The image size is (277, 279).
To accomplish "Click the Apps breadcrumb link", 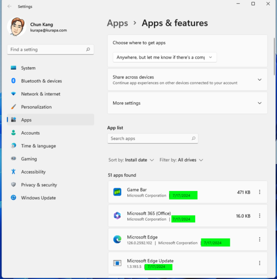I will click(x=117, y=23).
